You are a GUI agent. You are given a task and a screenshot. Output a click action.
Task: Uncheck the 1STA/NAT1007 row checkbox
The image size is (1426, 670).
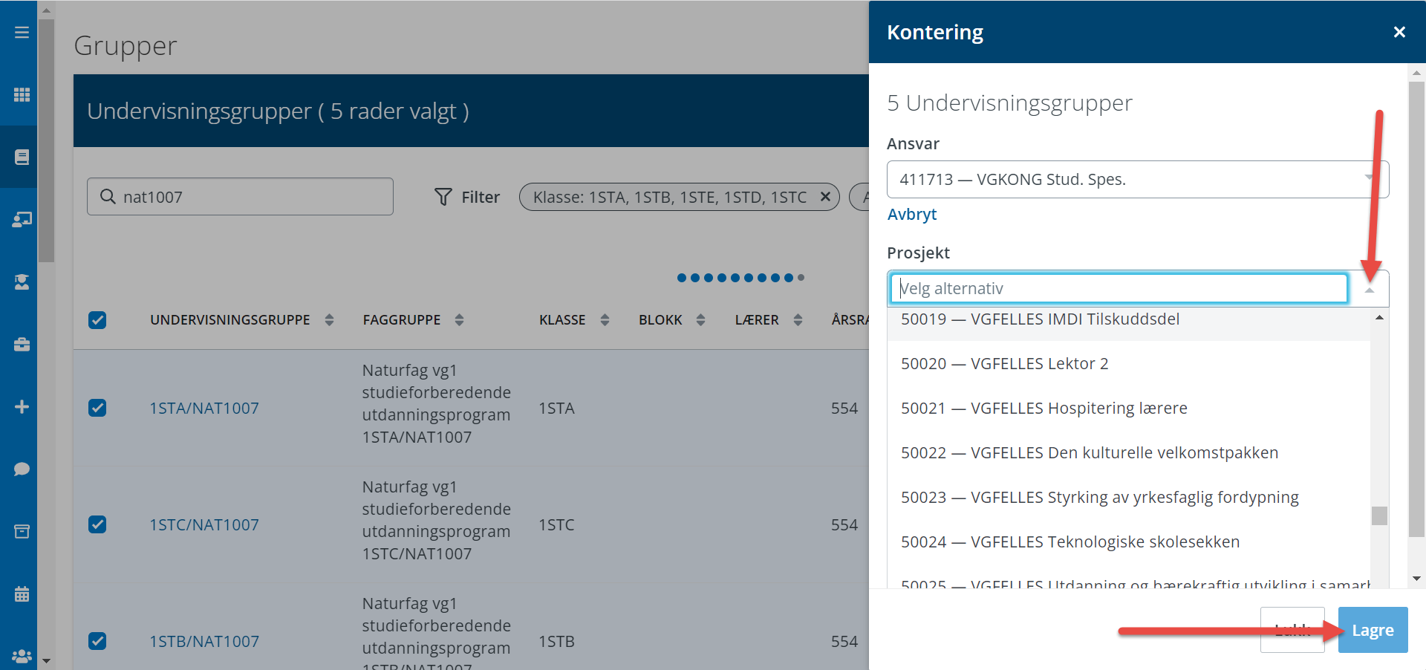[x=97, y=408]
